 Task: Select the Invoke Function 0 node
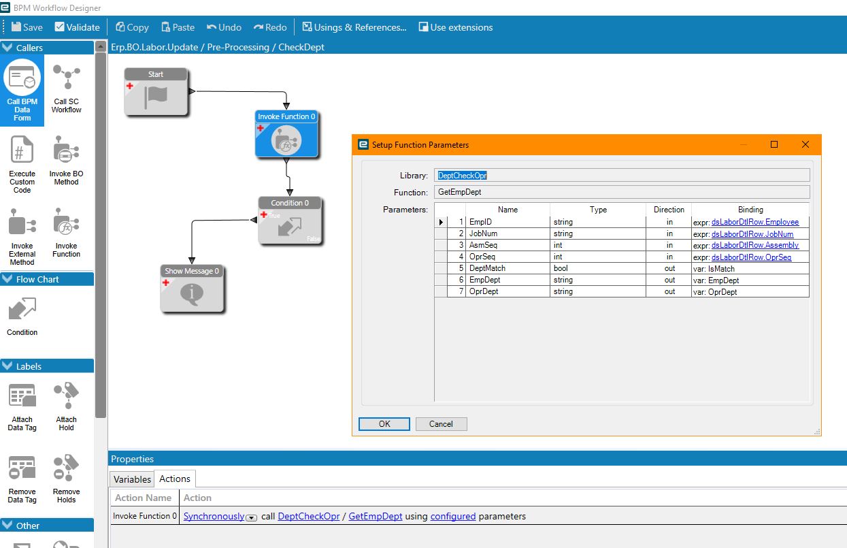[x=286, y=134]
